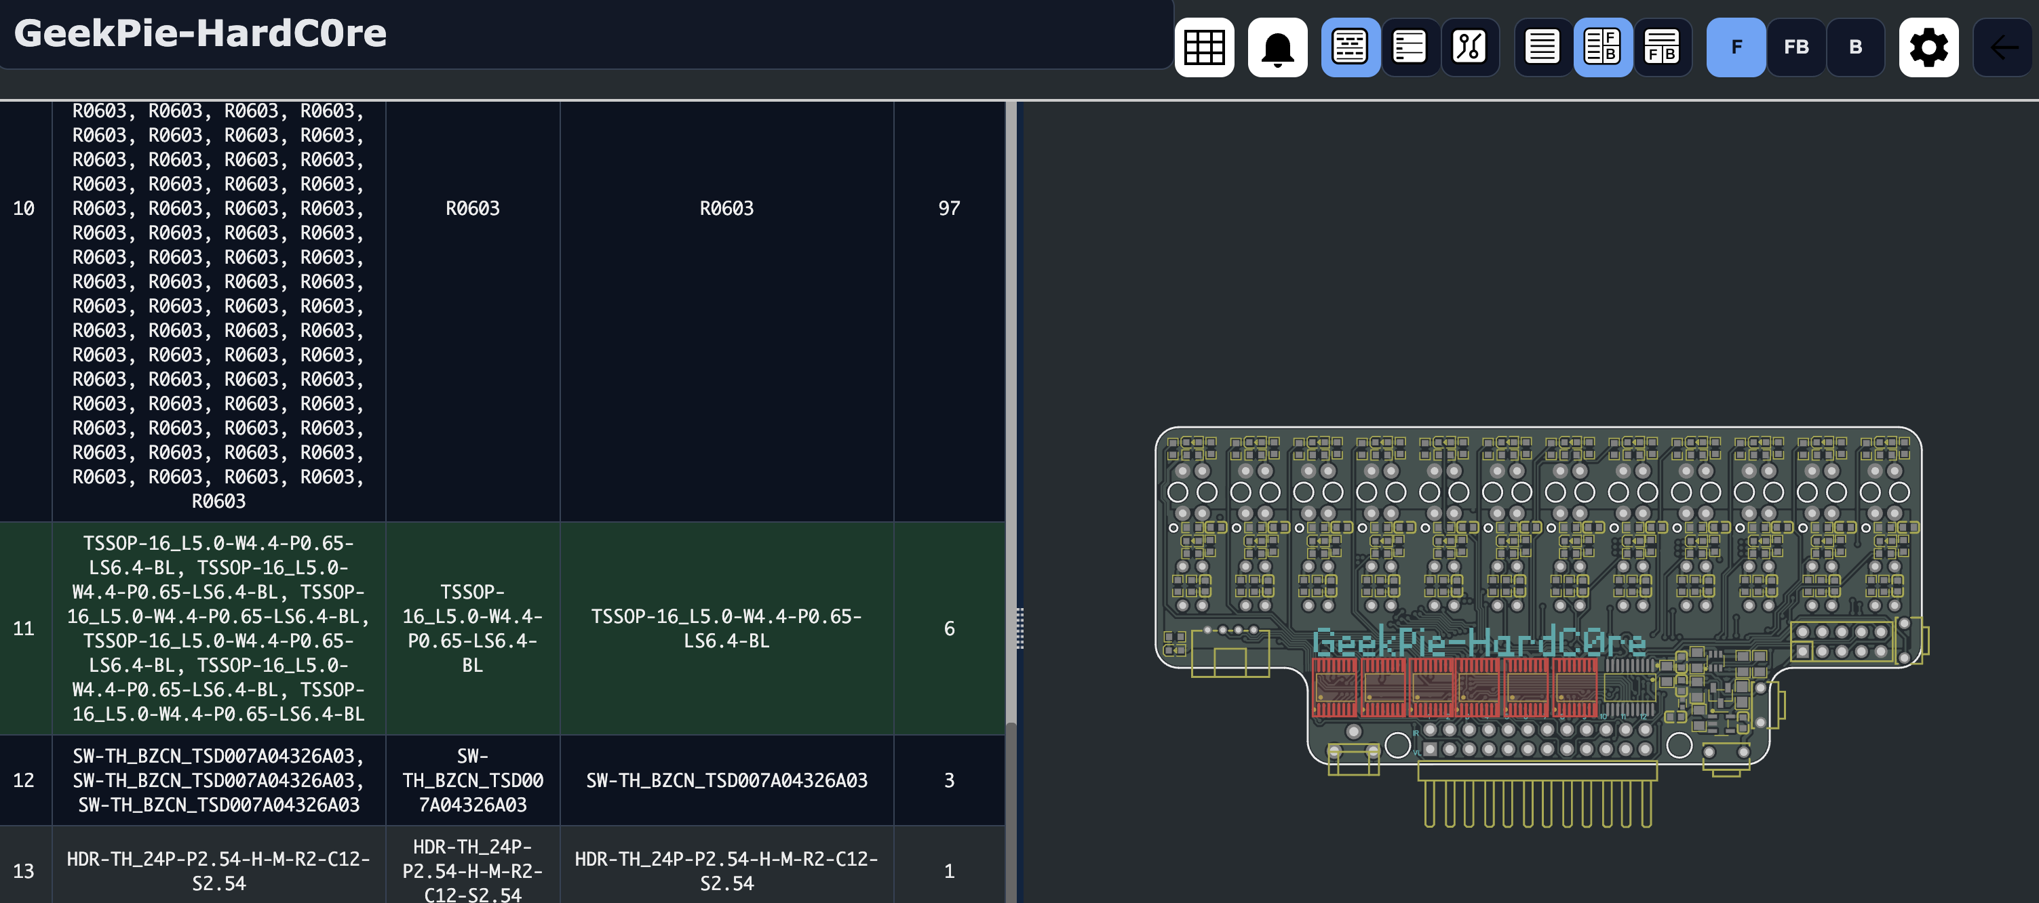Switch to netlist view icon

pos(1469,47)
